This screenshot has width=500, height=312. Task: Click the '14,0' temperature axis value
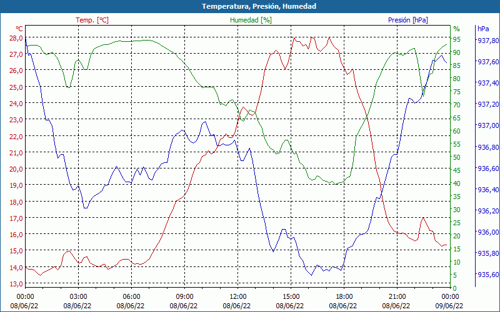pos(17,268)
